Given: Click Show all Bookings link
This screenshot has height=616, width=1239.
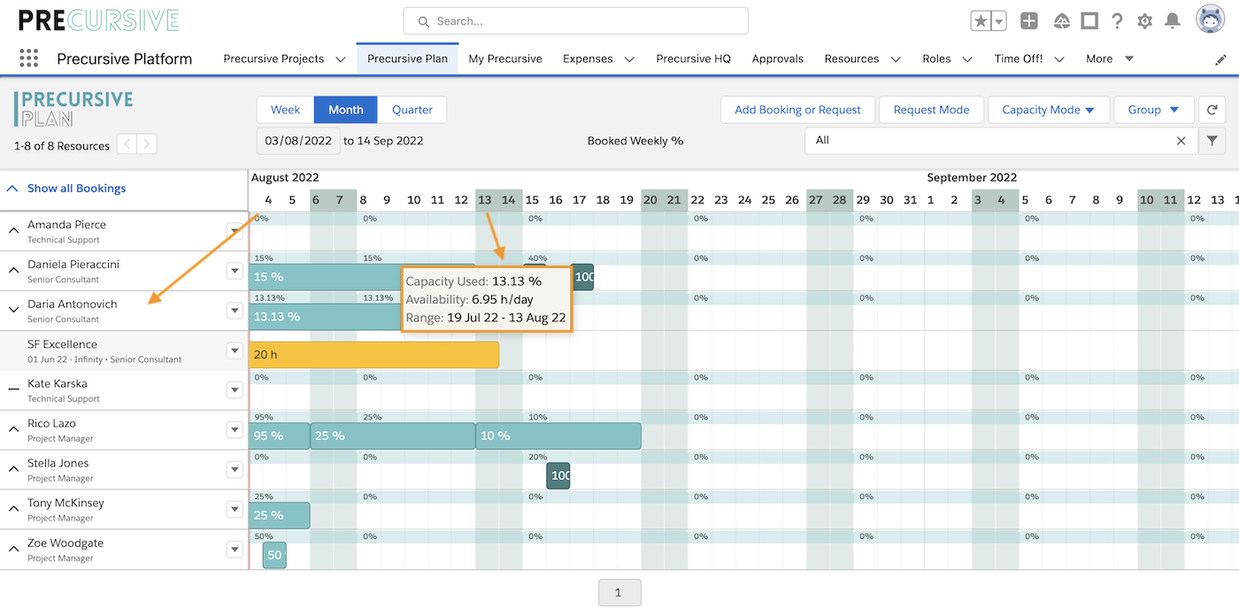Looking at the screenshot, I should coord(76,189).
